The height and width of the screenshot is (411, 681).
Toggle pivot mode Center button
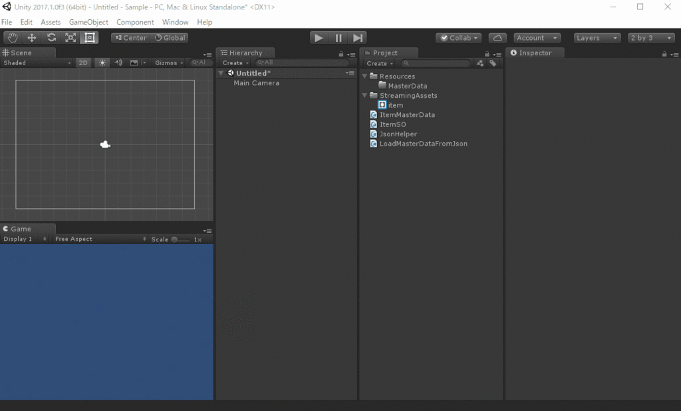click(131, 38)
